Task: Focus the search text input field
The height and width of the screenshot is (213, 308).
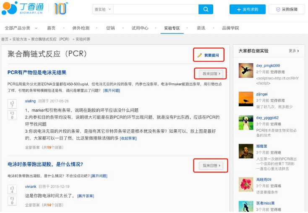Action: [x=156, y=9]
